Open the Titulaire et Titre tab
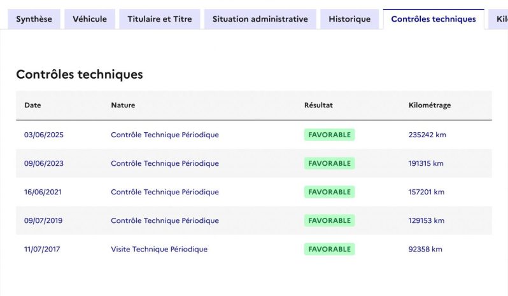The width and height of the screenshot is (508, 296). (x=160, y=19)
